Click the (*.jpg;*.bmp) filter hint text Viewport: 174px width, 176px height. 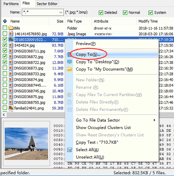(76, 12)
